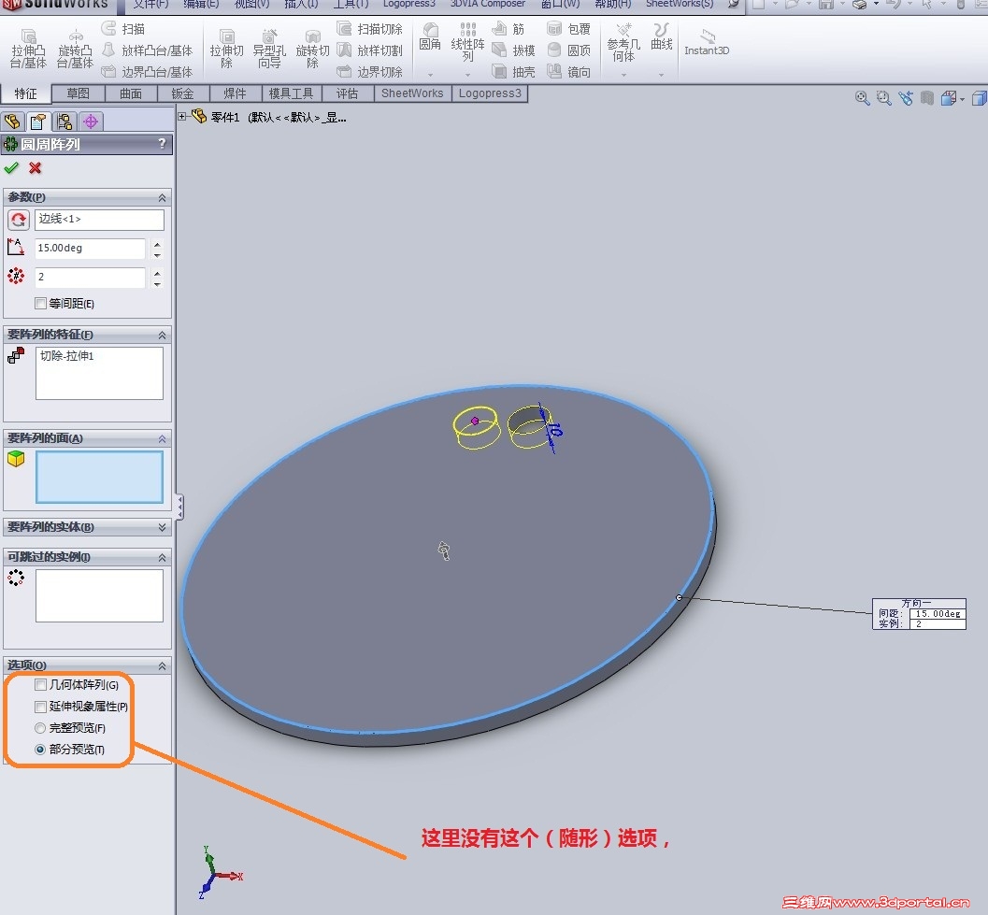Select the 拉伸切除 extruded cut tool
Viewport: 988px width, 915px height.
[x=227, y=50]
